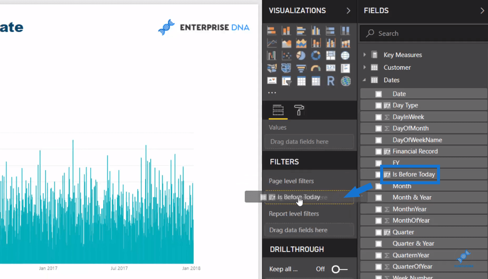Choose the Table visual

pyautogui.click(x=301, y=81)
